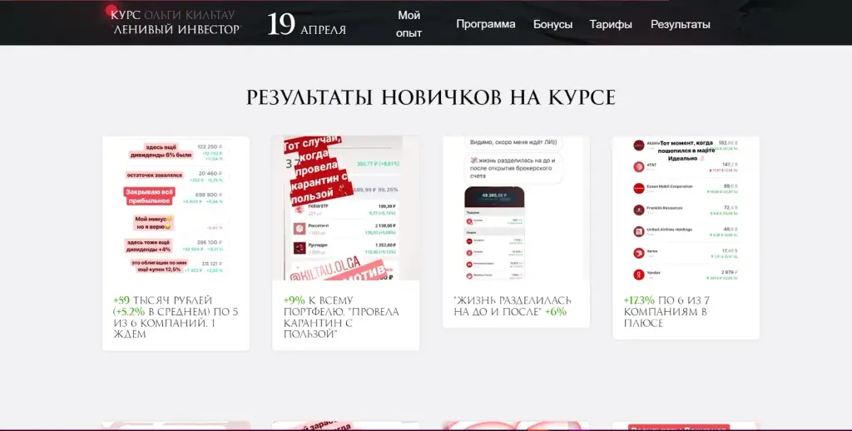Click the 19 апреля date in header
852x431 pixels.
click(306, 24)
